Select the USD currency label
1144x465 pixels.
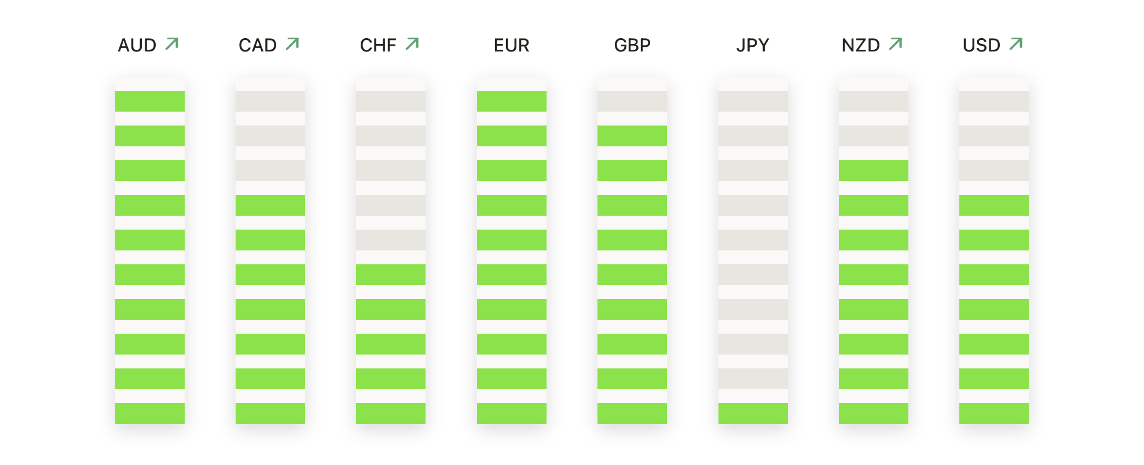click(981, 45)
